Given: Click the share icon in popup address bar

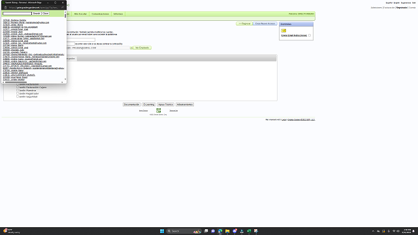Looking at the screenshot, I should click(x=63, y=7).
